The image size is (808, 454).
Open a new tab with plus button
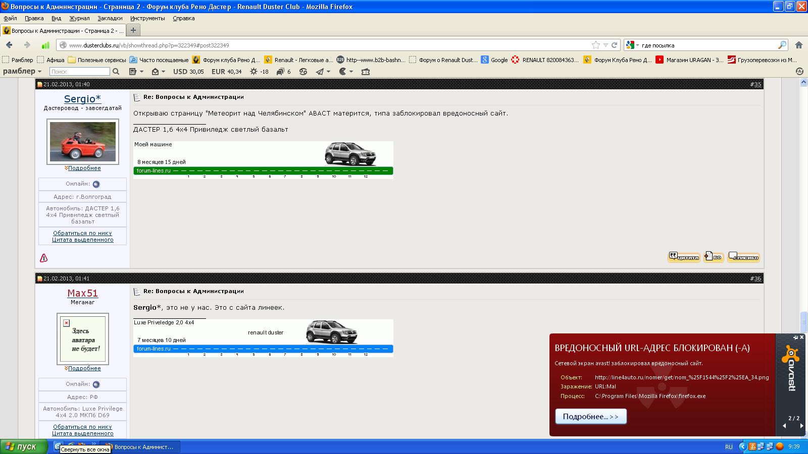[x=133, y=30]
